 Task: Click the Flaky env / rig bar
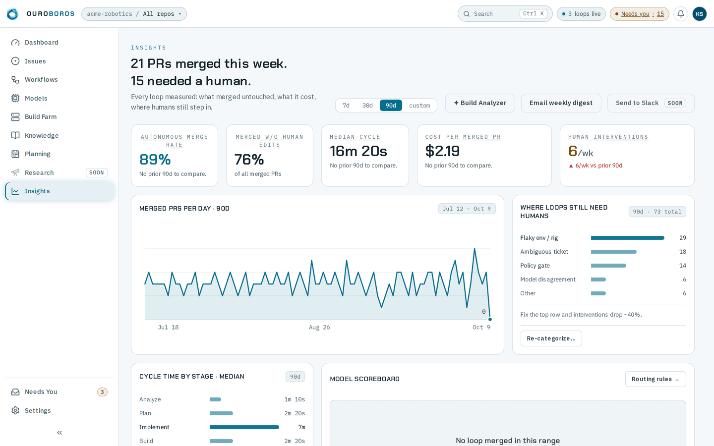(x=627, y=238)
